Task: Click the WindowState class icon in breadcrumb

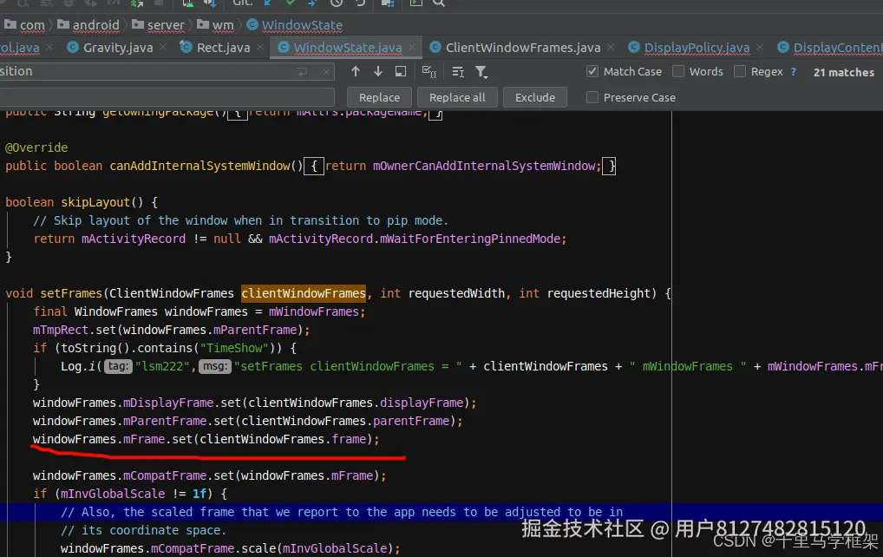Action: (252, 25)
